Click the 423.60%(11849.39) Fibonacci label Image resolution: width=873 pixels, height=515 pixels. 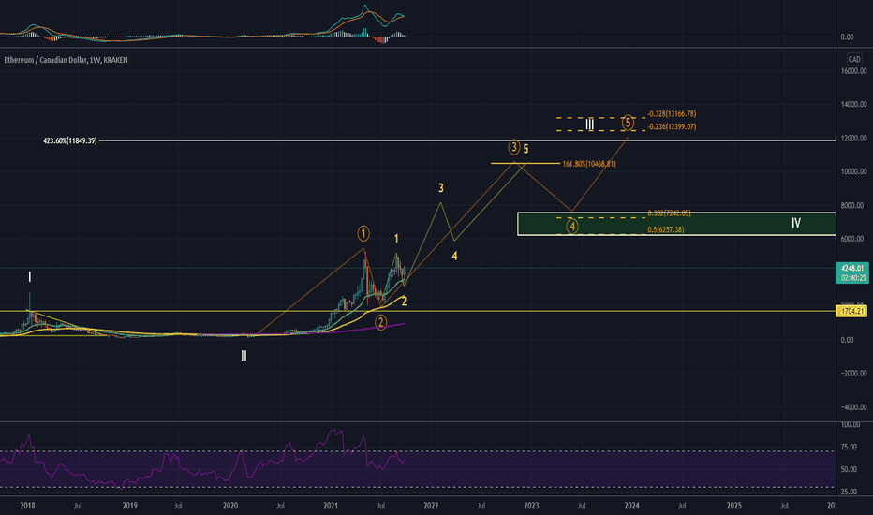(69, 140)
